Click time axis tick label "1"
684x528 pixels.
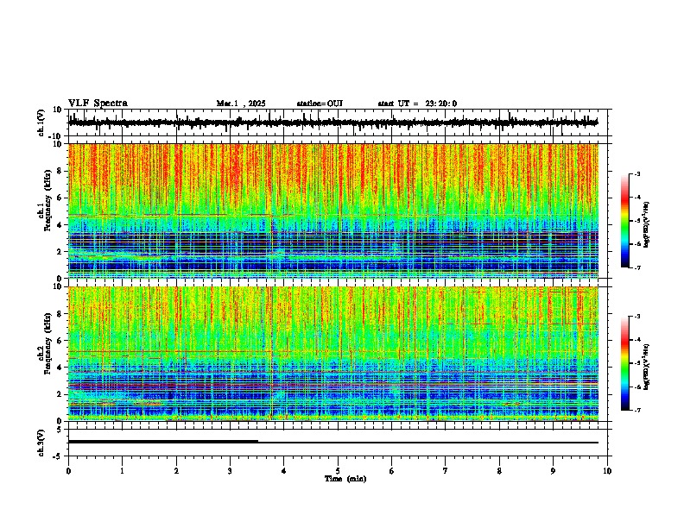(122, 471)
